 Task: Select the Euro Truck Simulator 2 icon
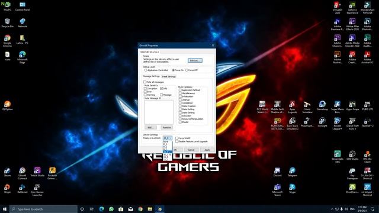click(x=293, y=124)
